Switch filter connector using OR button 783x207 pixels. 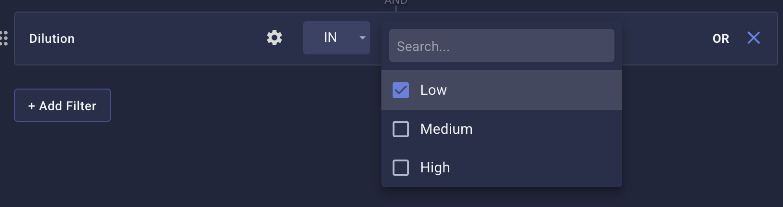[x=720, y=39]
